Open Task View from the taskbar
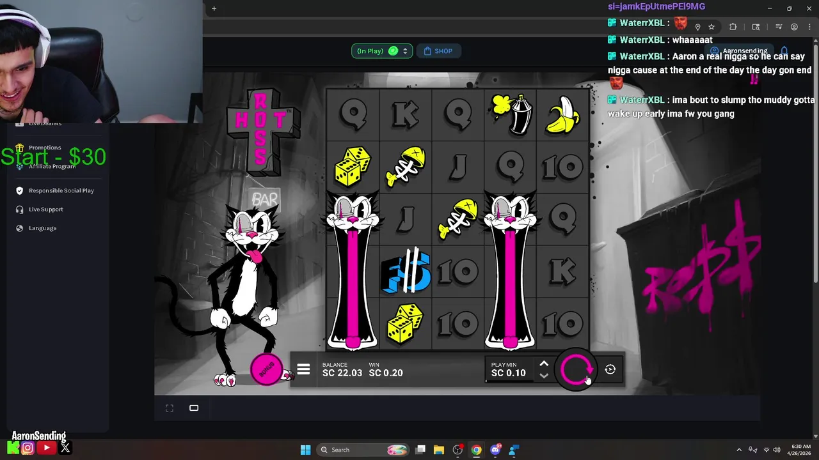The image size is (819, 460). (420, 450)
